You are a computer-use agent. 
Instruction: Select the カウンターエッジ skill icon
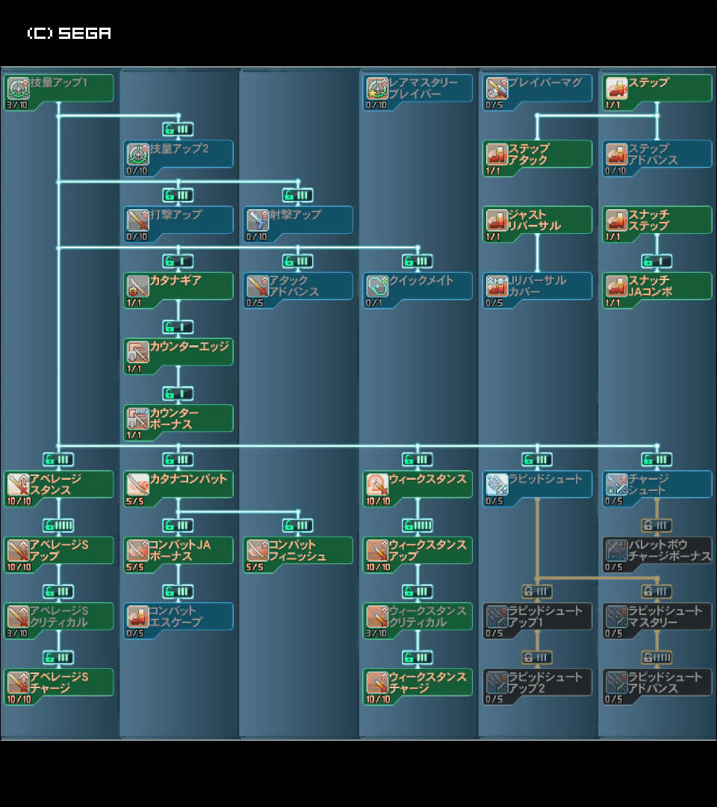click(138, 352)
